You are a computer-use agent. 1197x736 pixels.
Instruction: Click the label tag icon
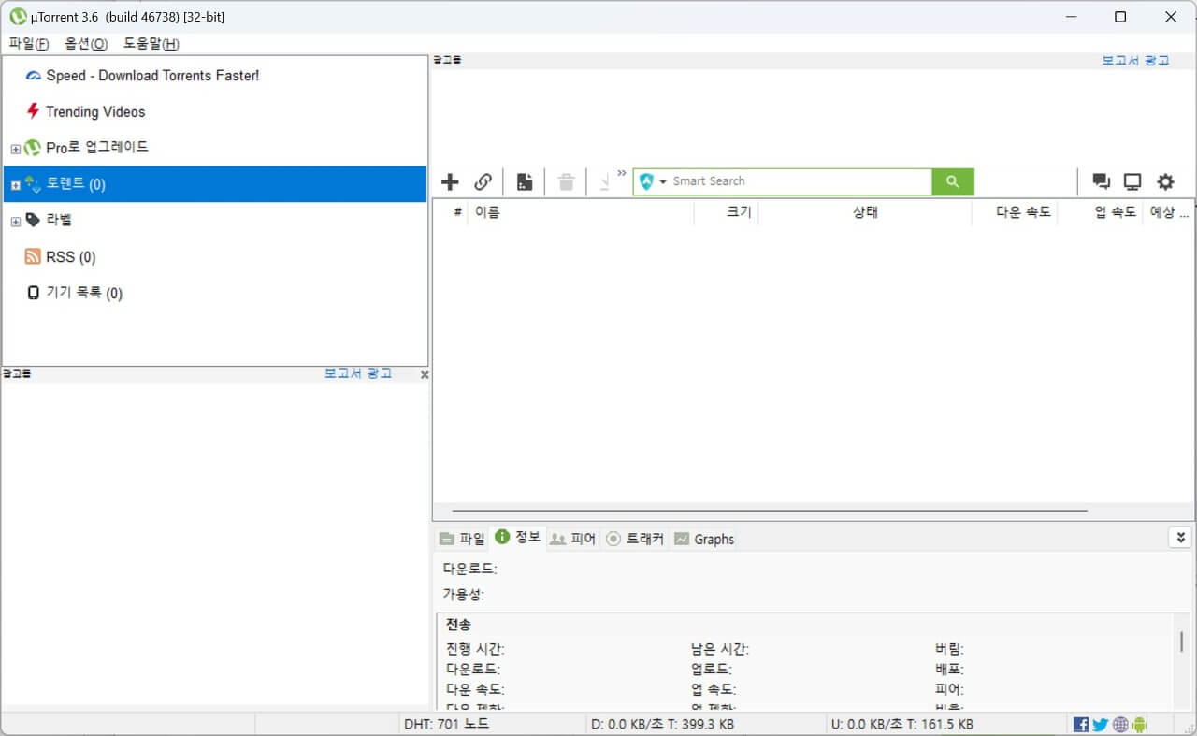(33, 221)
